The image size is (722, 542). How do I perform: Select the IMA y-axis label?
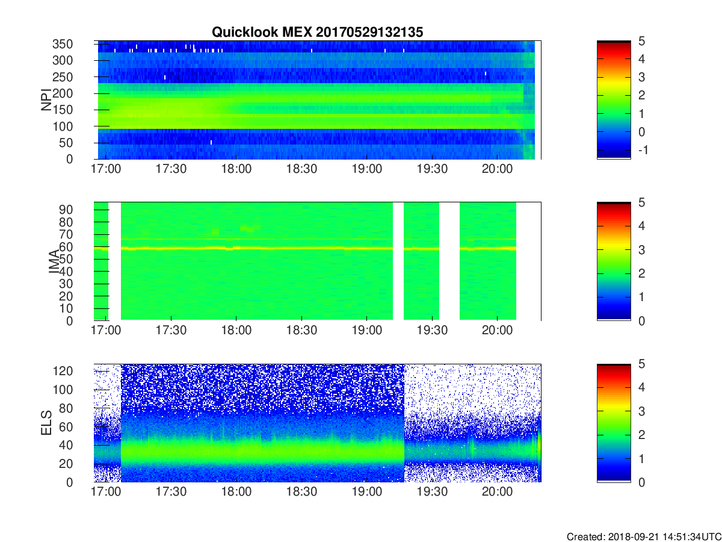[x=53, y=261]
